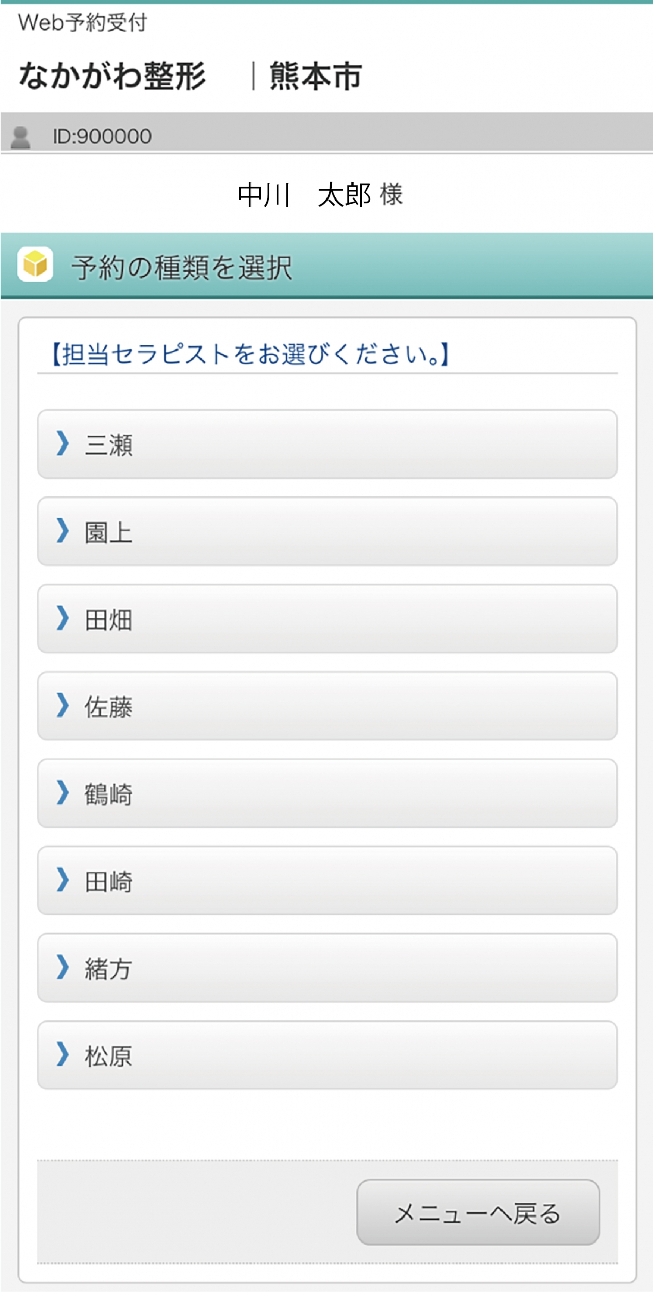Click the yellow cube reservation icon
This screenshot has height=1292, width=653.
pos(35,264)
